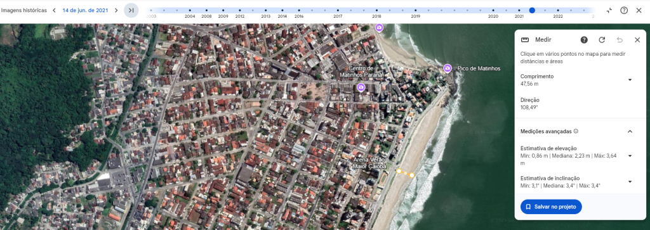Close the historical imagery bar

[639, 10]
